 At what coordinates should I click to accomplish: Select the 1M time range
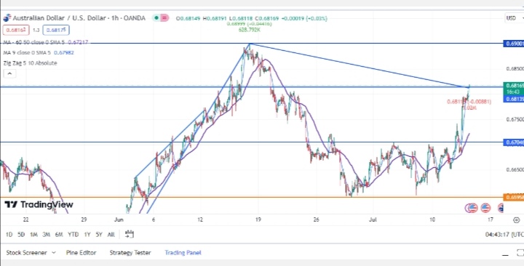pyautogui.click(x=33, y=235)
